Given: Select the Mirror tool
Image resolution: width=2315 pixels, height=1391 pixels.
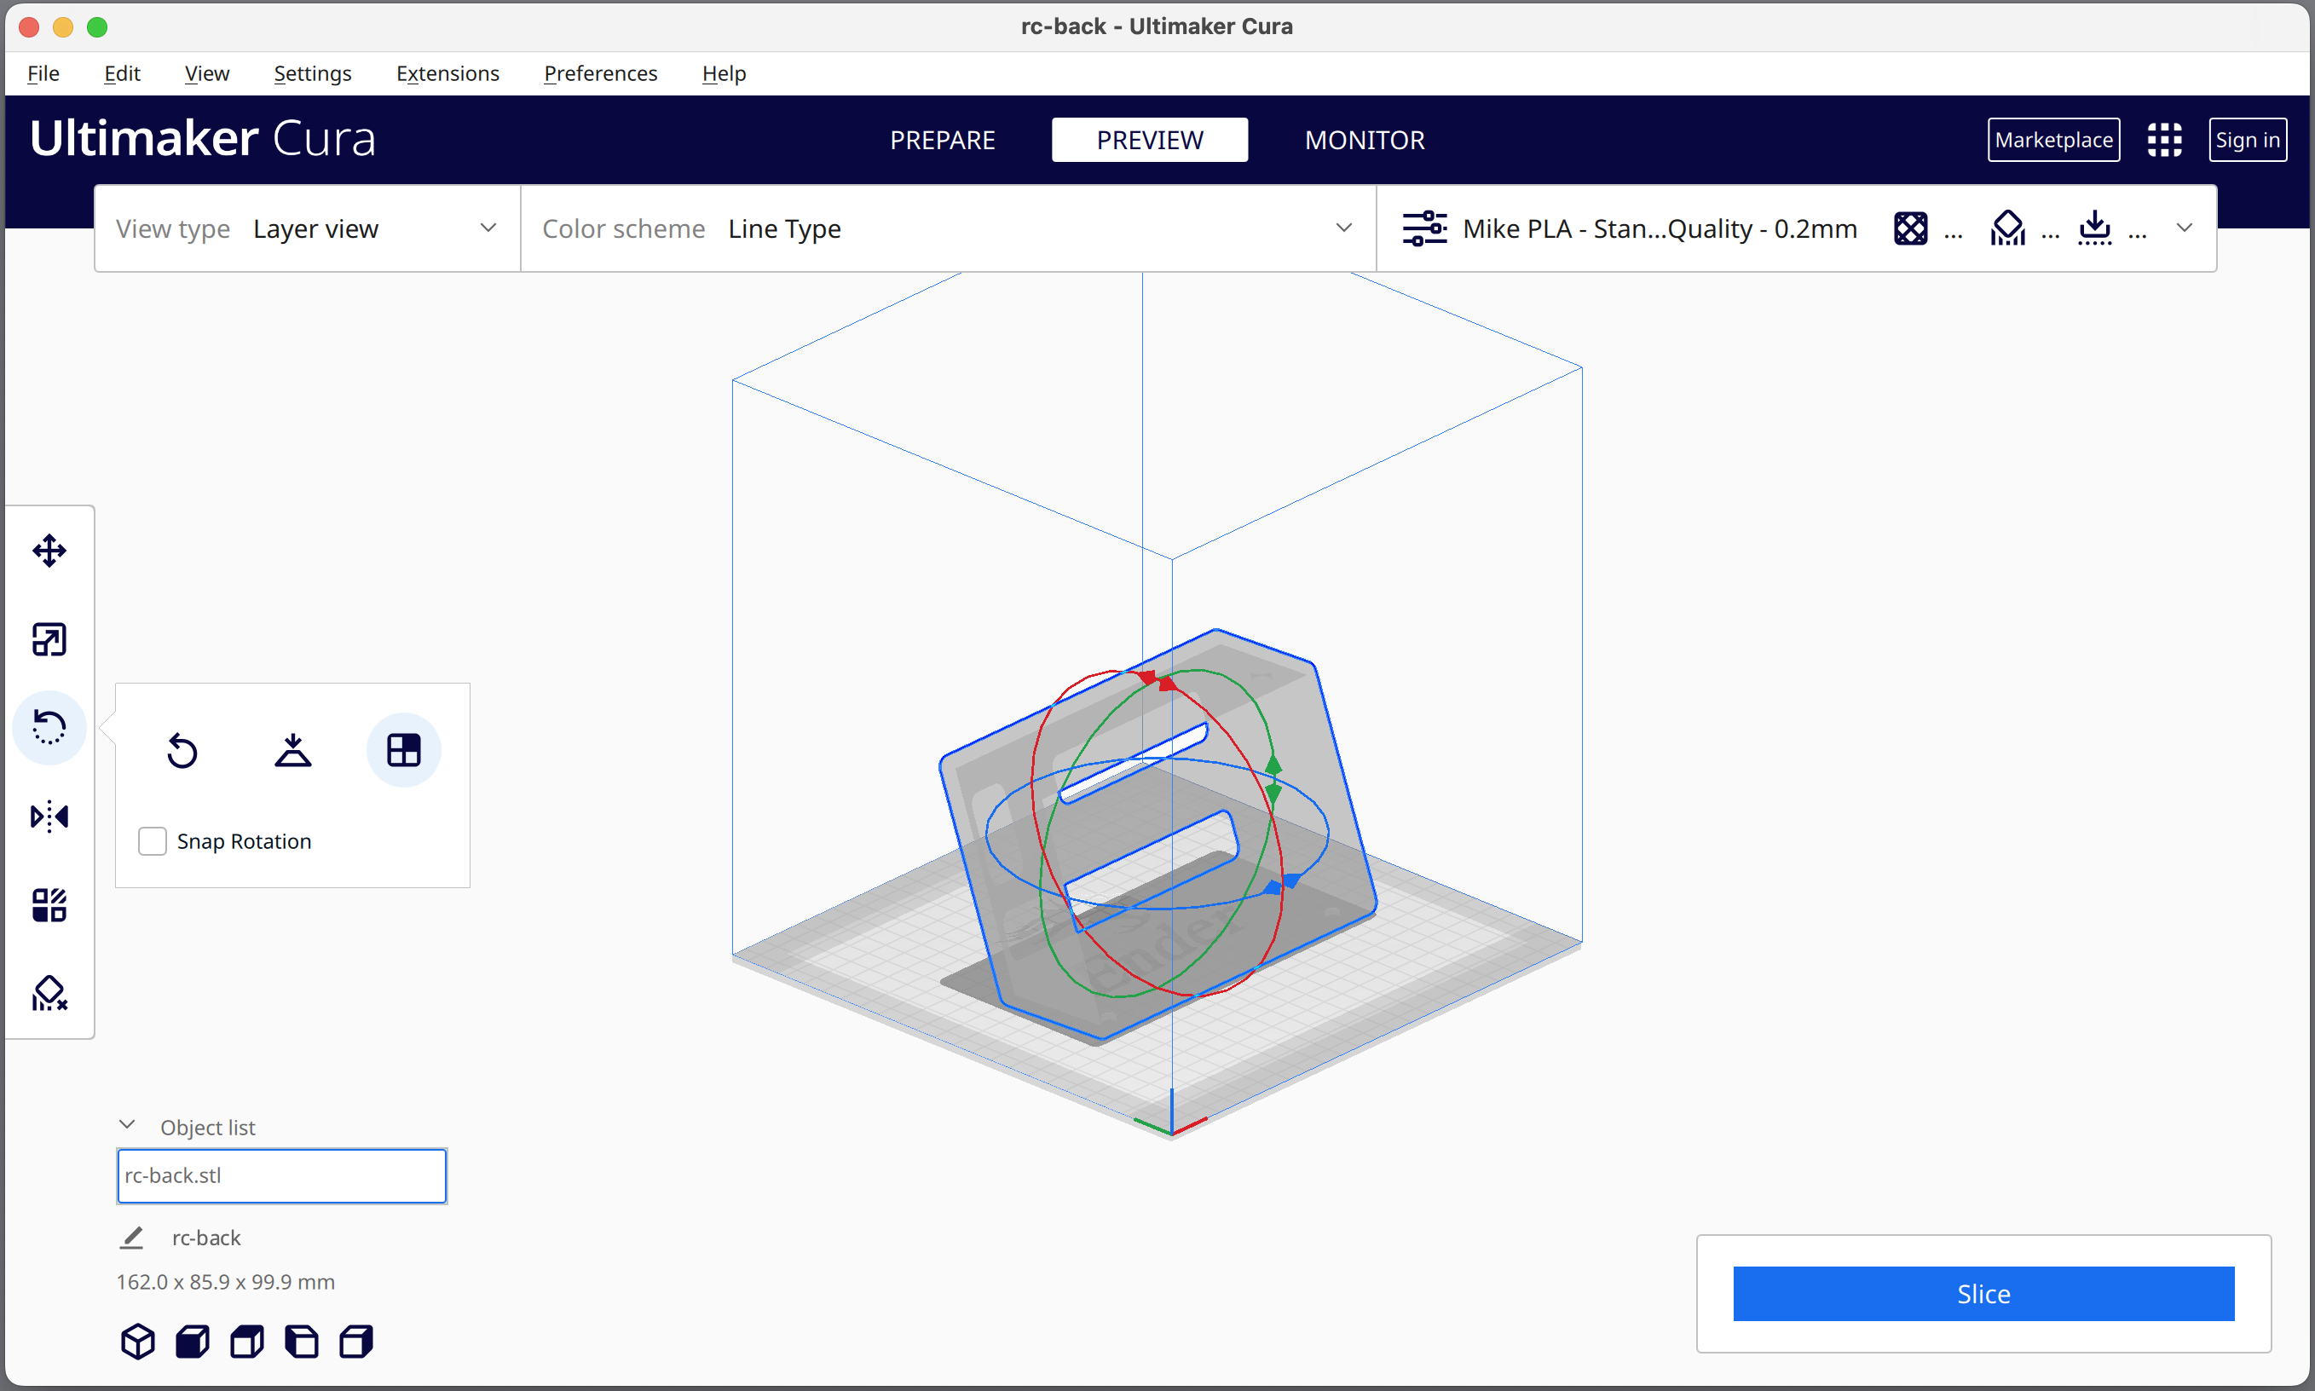Looking at the screenshot, I should click(49, 816).
